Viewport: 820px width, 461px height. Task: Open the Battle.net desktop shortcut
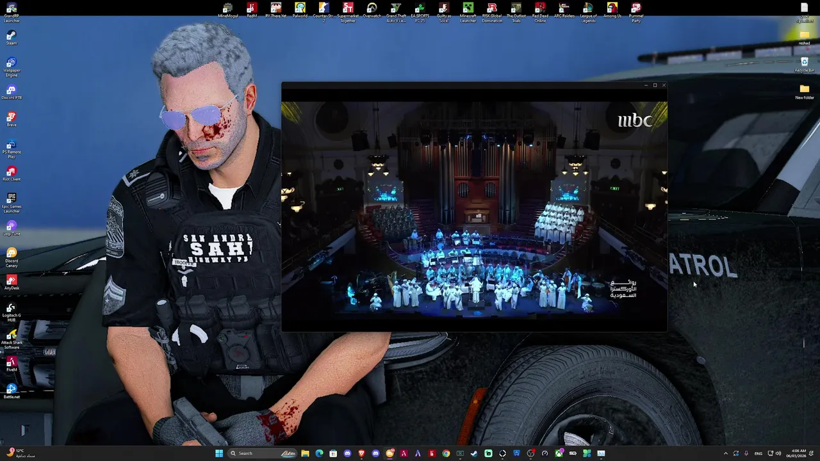[x=12, y=391]
